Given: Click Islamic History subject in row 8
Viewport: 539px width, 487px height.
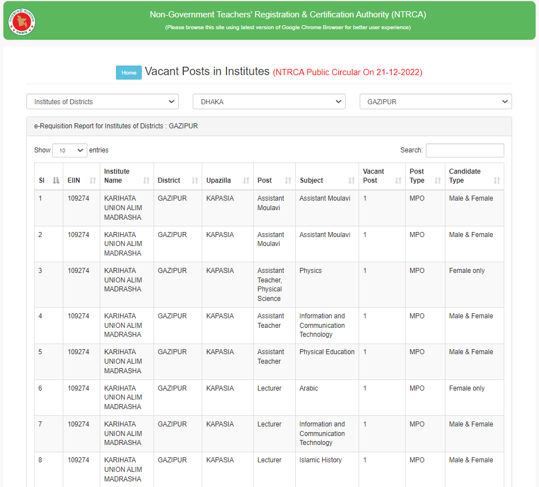Looking at the screenshot, I should click(x=320, y=460).
